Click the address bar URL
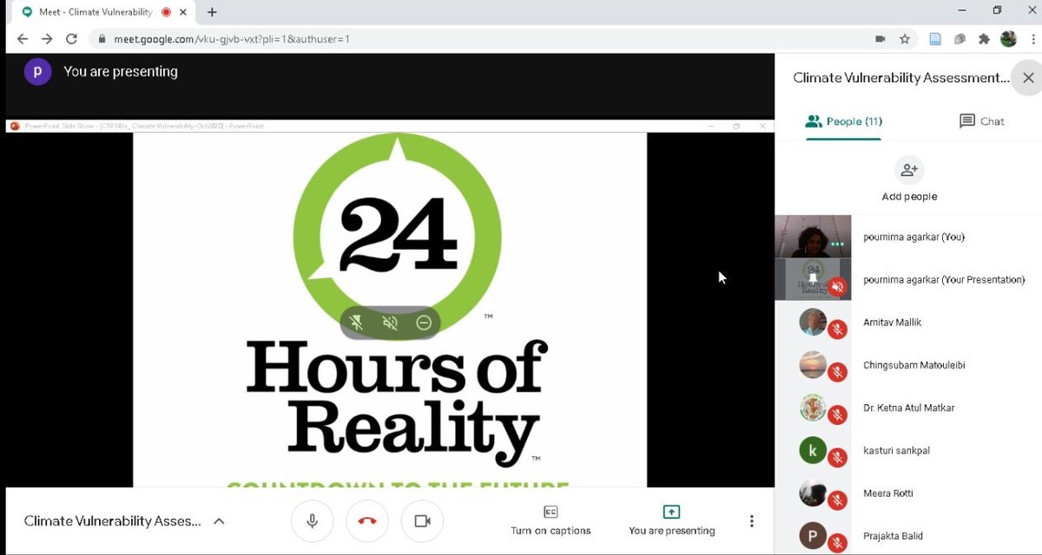 [232, 39]
